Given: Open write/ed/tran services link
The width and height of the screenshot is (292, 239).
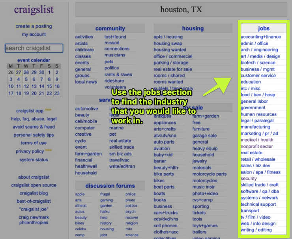Looking at the screenshot, I should [122, 166].
